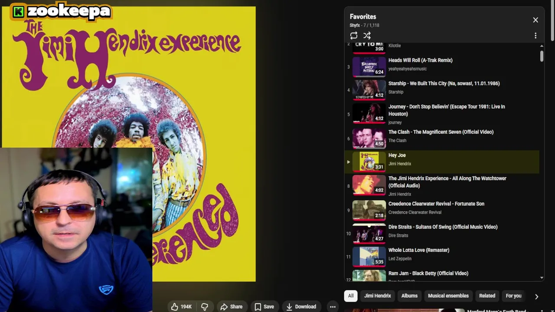The image size is (555, 312).
Task: Click playlist scrollbar up arrow
Action: pyautogui.click(x=542, y=46)
